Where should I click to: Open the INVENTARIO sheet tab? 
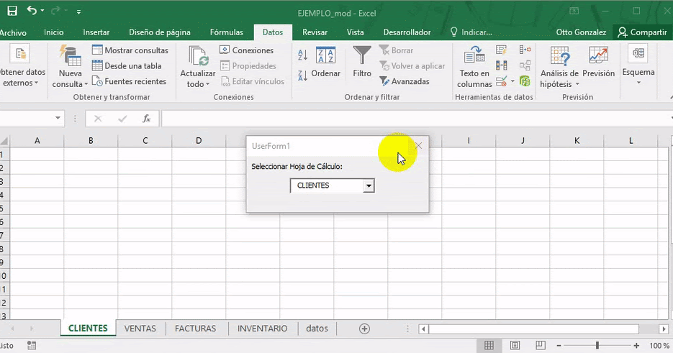(x=262, y=328)
